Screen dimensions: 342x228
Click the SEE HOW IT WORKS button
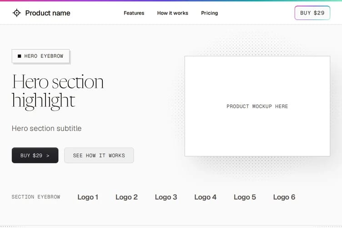coord(99,155)
